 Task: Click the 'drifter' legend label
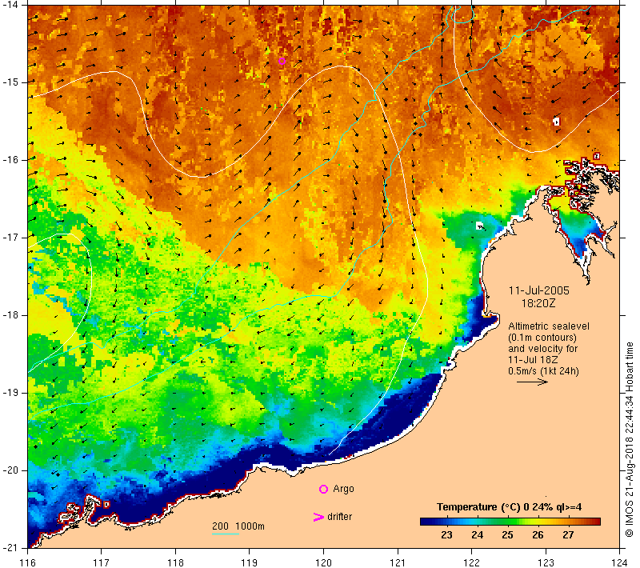[x=339, y=517]
